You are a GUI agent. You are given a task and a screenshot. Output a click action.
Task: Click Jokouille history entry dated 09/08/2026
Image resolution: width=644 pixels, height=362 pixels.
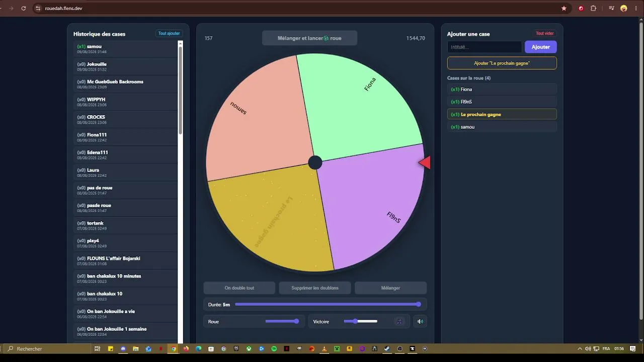pyautogui.click(x=126, y=66)
